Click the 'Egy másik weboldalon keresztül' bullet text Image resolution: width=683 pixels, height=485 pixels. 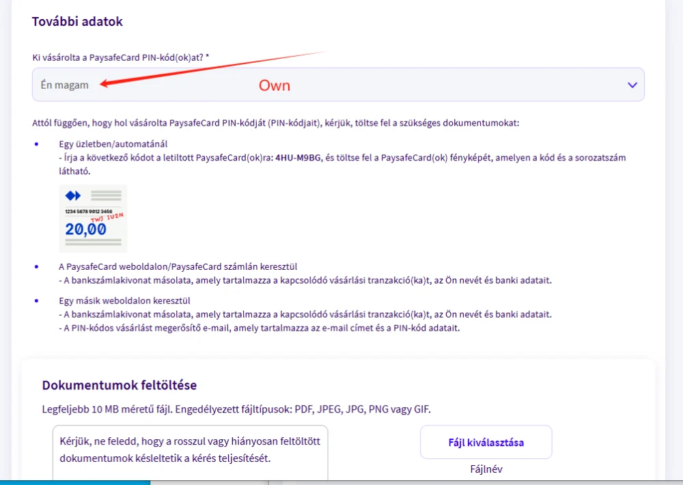click(x=124, y=301)
